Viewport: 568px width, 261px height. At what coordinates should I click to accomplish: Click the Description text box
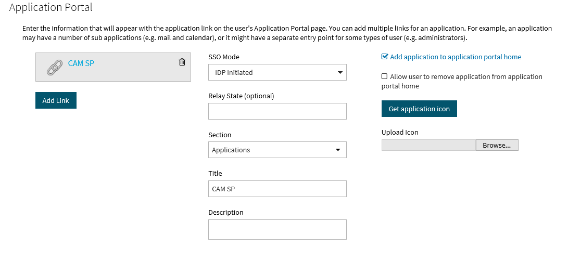pyautogui.click(x=277, y=229)
